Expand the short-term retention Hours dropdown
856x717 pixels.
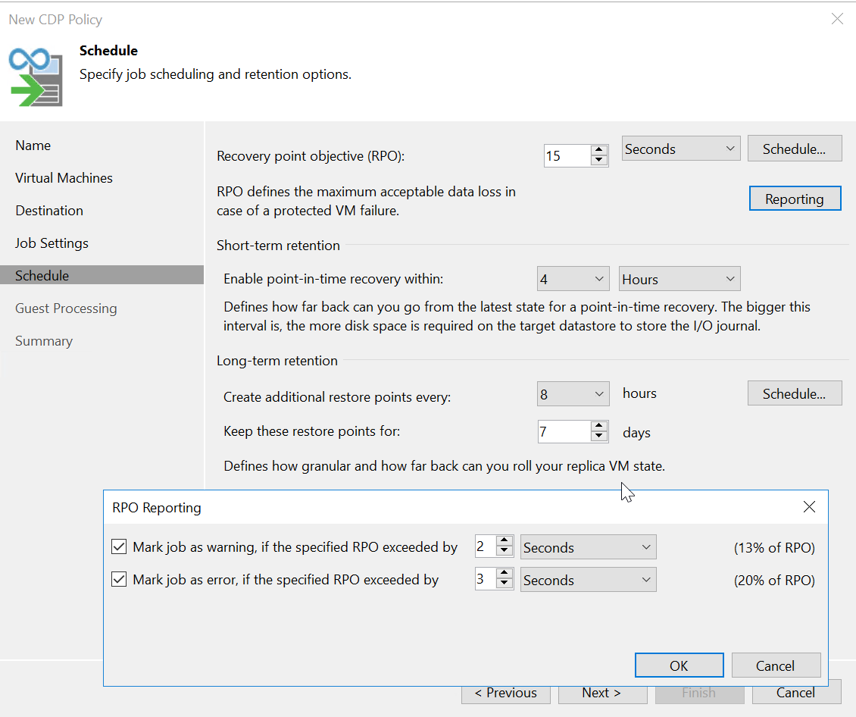[679, 279]
